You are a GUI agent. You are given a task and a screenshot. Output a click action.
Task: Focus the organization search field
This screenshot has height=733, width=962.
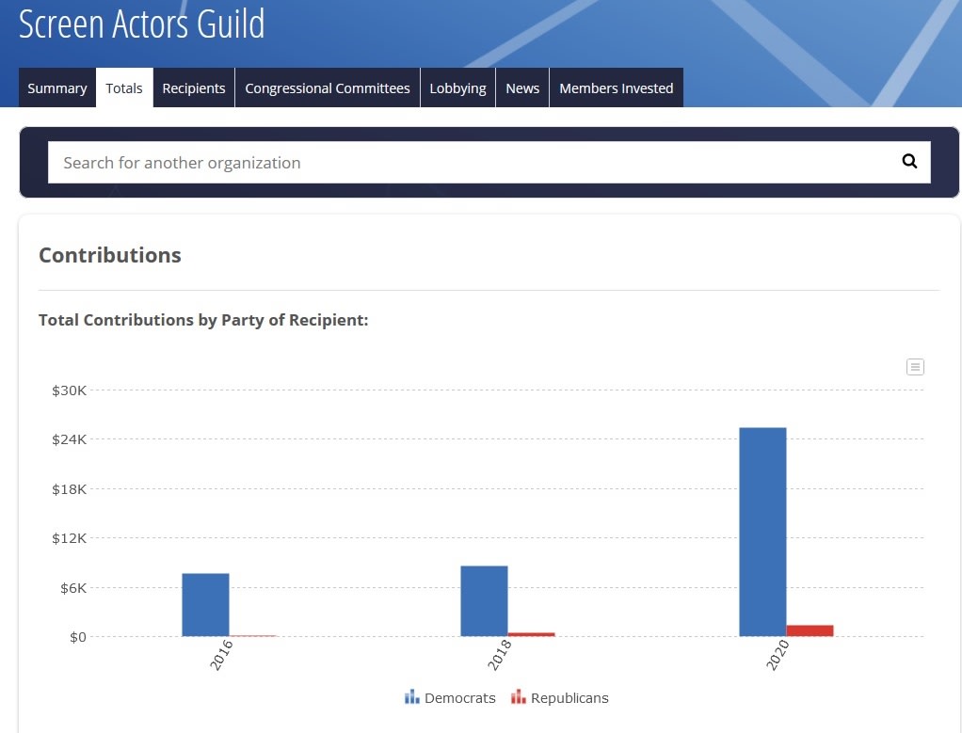[489, 162]
